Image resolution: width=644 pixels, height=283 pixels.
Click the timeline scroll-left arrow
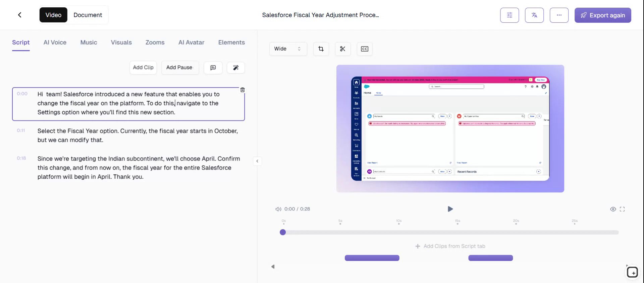tap(273, 267)
